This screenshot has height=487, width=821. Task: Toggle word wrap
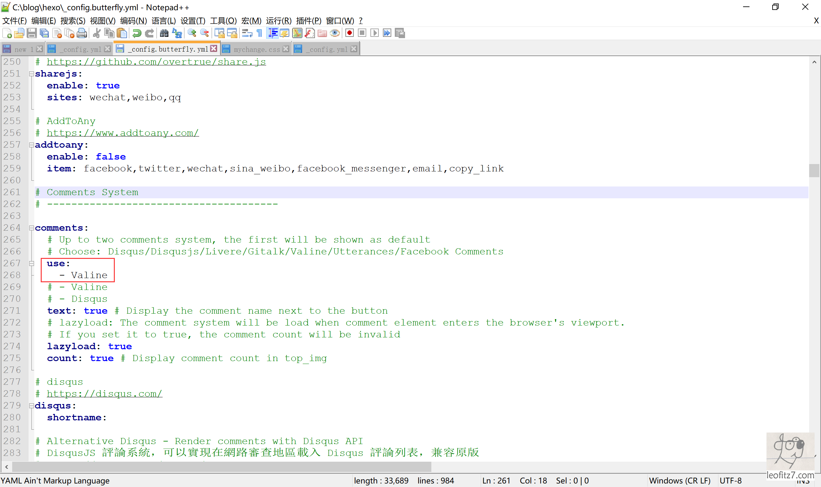coord(247,33)
